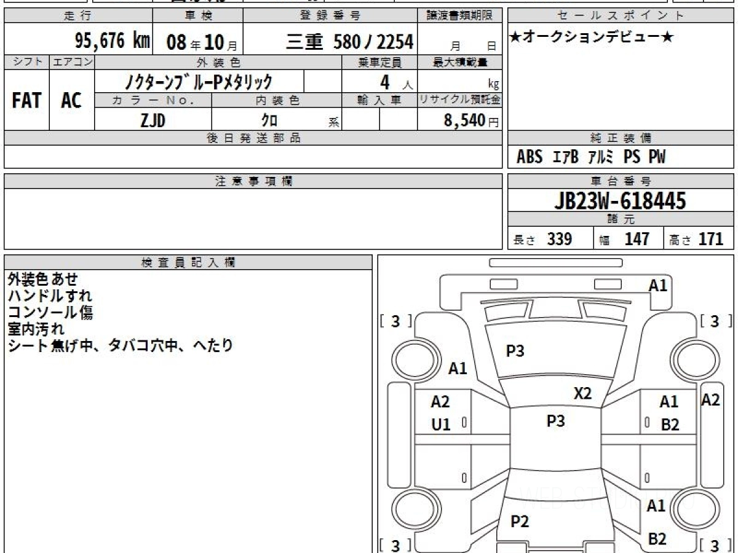Select the recycle deposit 8,540円
The width and height of the screenshot is (738, 553).
[x=471, y=120]
